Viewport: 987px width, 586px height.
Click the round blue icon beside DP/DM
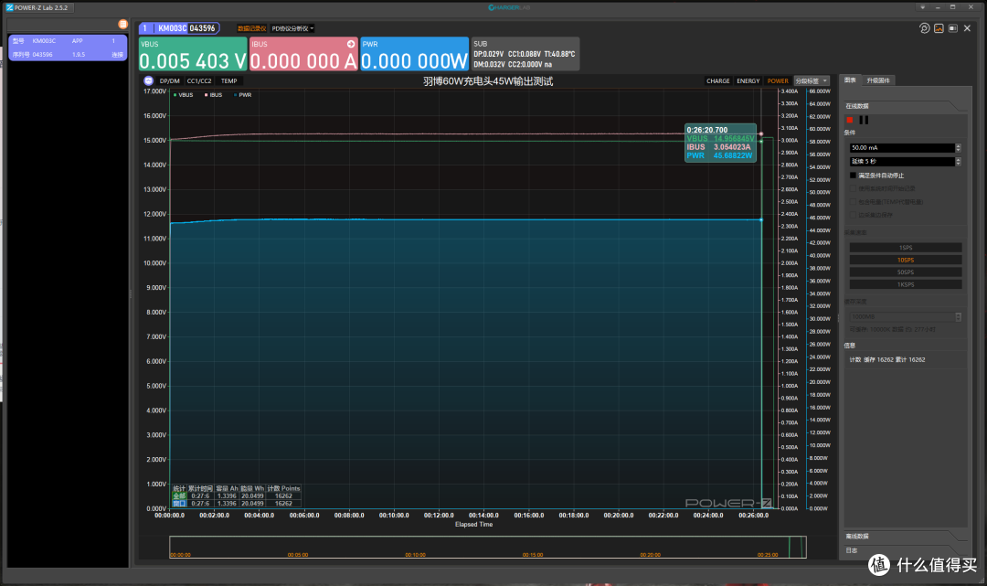pyautogui.click(x=149, y=80)
